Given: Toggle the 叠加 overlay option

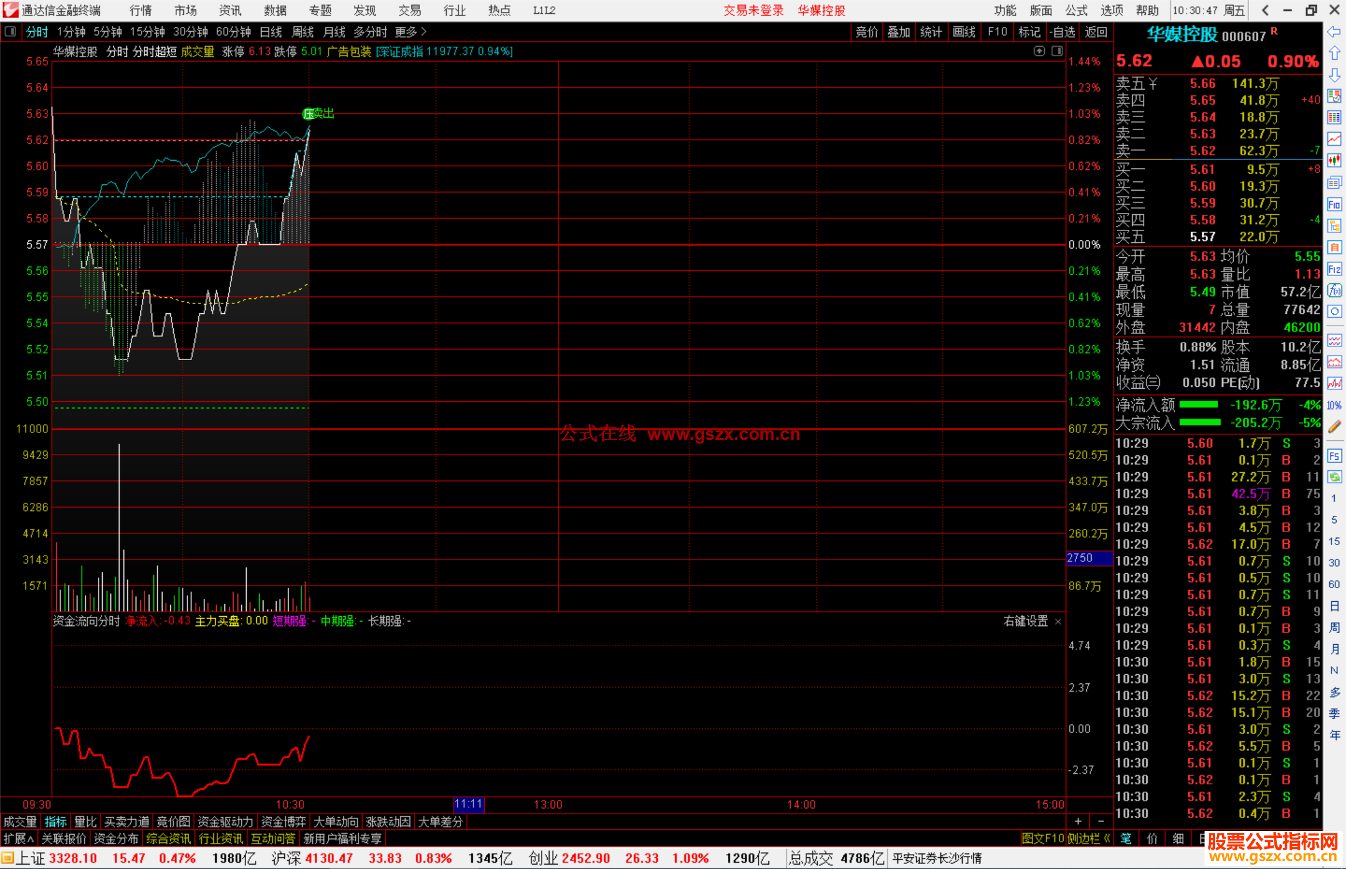Looking at the screenshot, I should (x=899, y=32).
